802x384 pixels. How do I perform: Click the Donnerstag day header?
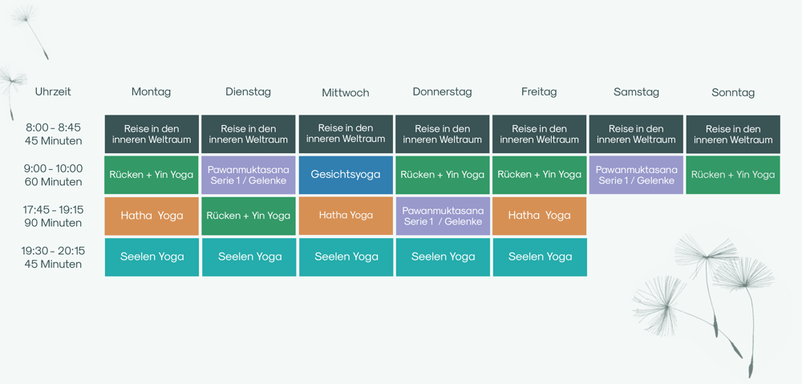pyautogui.click(x=442, y=92)
